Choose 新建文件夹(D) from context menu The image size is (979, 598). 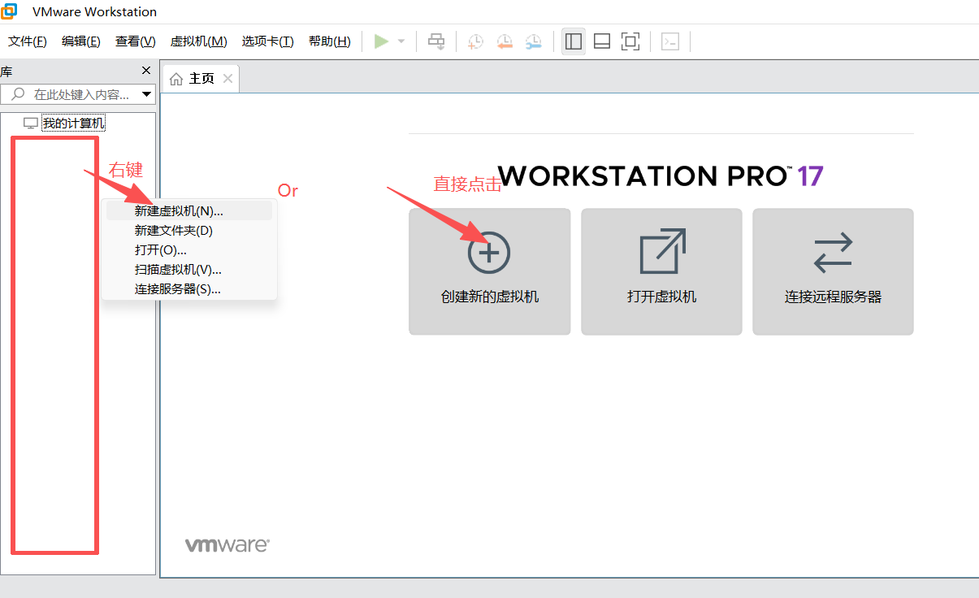pyautogui.click(x=189, y=230)
